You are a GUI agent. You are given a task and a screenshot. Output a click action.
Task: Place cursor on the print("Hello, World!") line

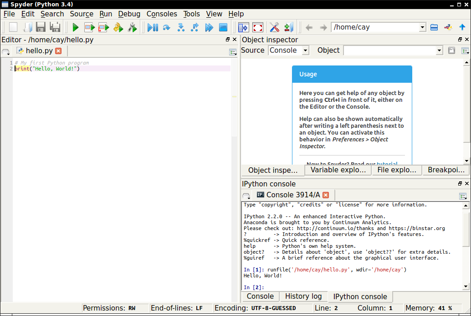click(122, 69)
